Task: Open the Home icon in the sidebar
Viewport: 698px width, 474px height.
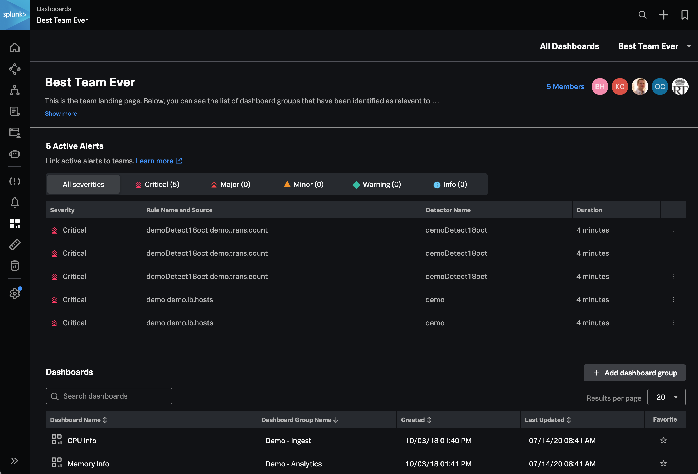Action: point(15,47)
